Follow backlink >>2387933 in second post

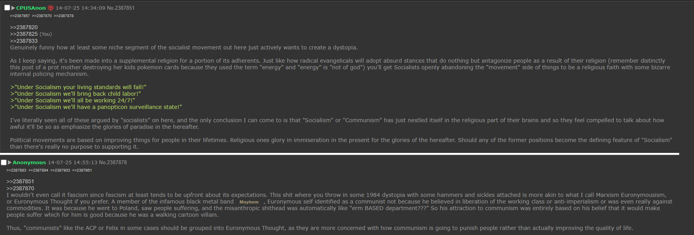pos(60,170)
